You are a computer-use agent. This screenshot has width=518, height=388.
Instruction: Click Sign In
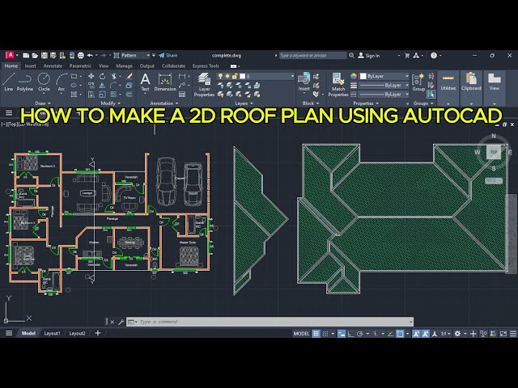point(369,56)
